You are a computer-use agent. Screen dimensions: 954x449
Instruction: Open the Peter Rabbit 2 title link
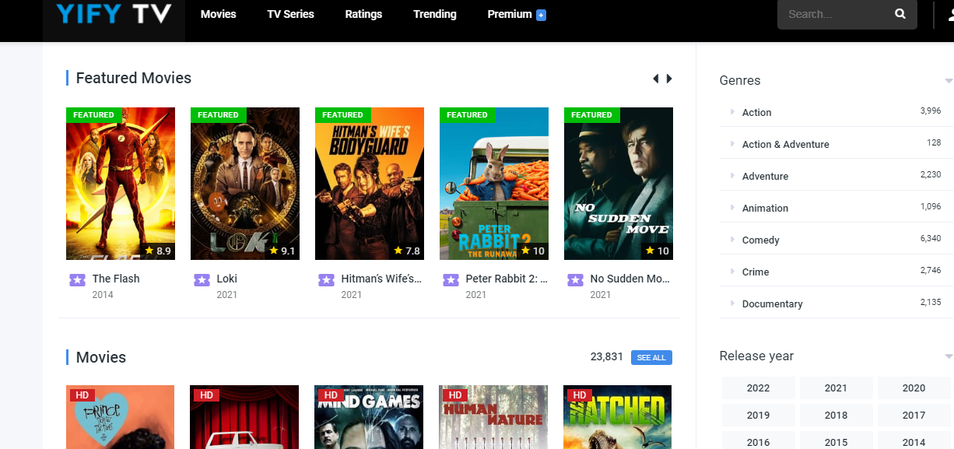point(507,279)
